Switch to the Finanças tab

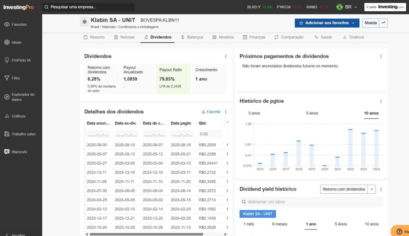(254, 37)
